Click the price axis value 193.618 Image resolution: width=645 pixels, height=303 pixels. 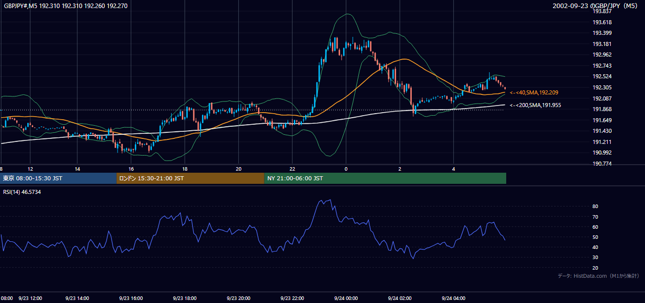(x=602, y=22)
